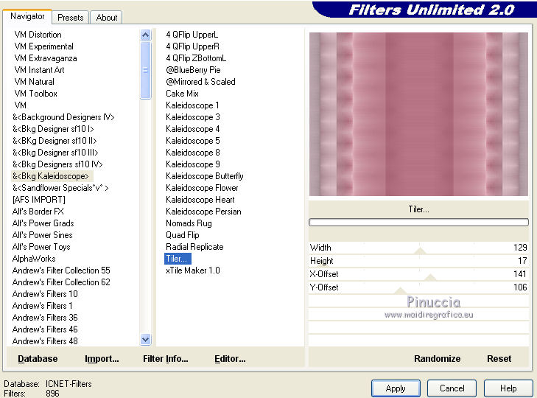Open the Editor... option

pyautogui.click(x=230, y=359)
